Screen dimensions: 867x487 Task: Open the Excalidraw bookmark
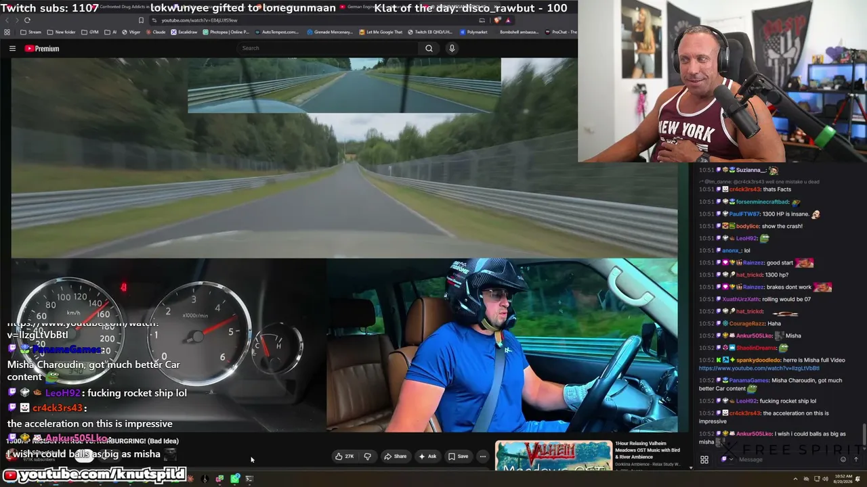184,32
